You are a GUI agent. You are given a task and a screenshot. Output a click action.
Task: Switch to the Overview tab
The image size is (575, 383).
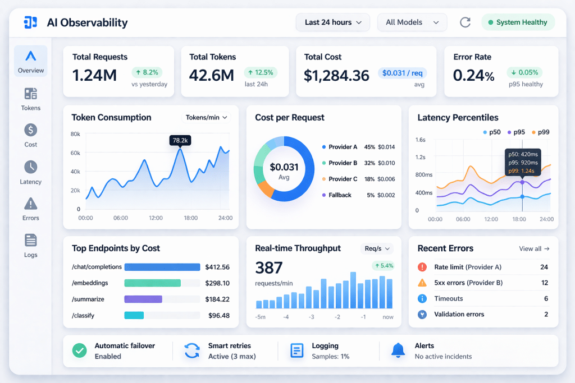pyautogui.click(x=30, y=62)
